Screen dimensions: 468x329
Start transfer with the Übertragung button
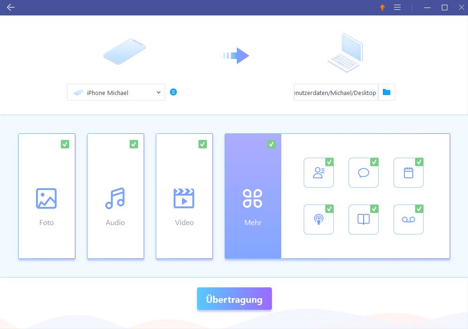coord(234,299)
